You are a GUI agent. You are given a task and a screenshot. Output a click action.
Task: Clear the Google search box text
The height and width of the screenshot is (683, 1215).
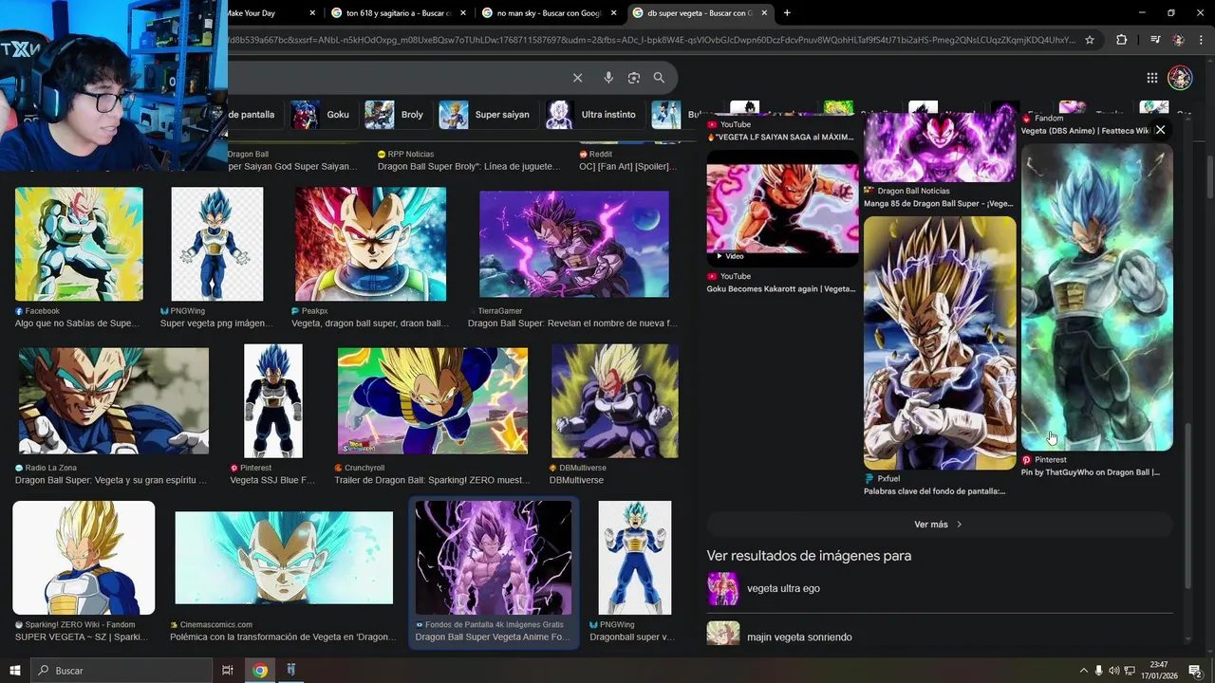pos(577,78)
